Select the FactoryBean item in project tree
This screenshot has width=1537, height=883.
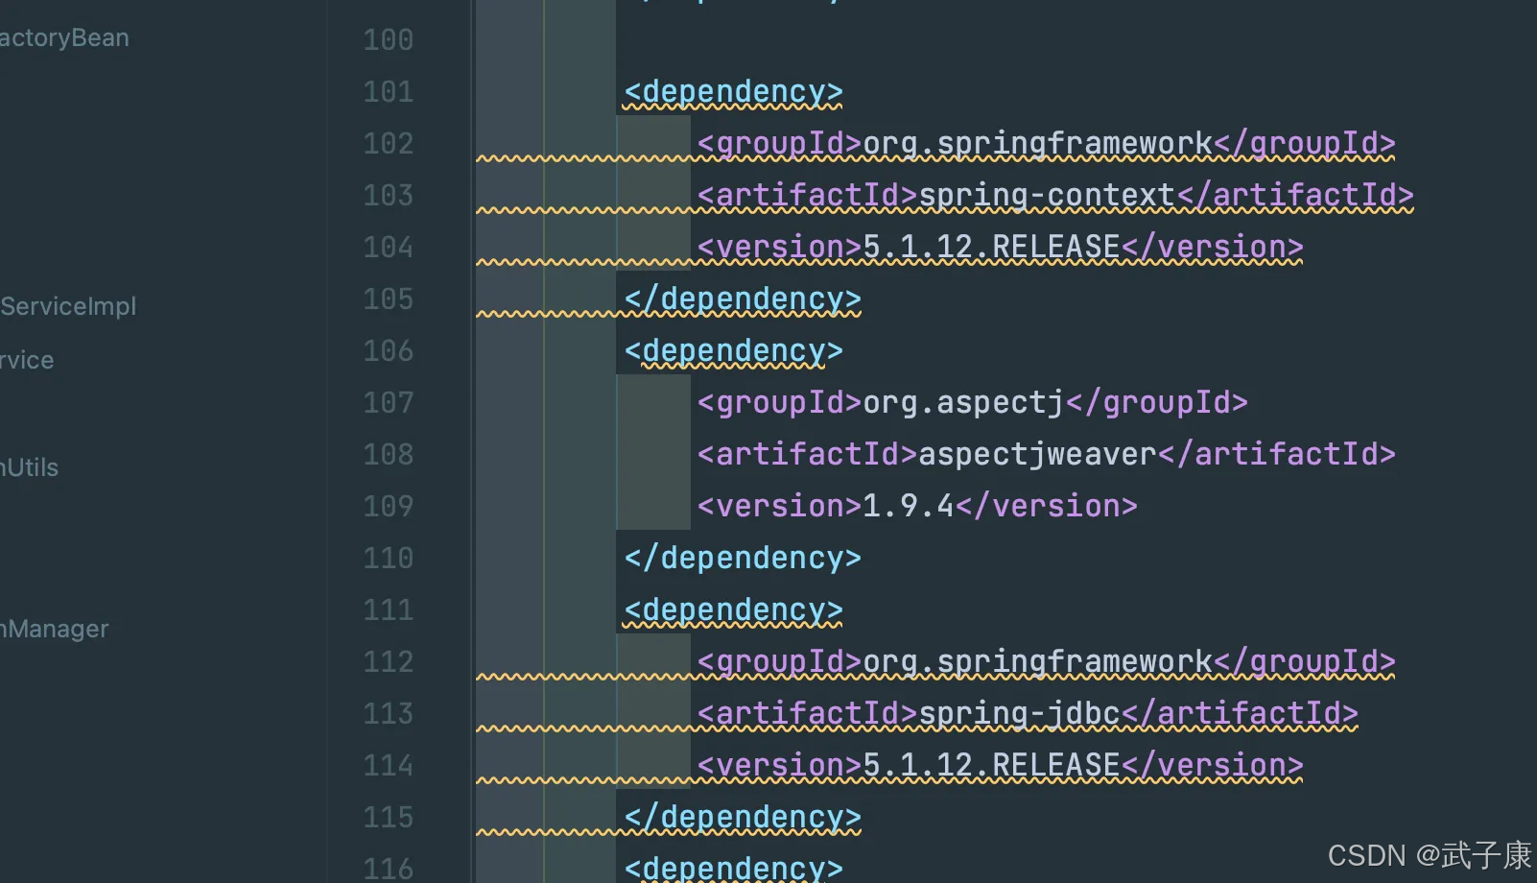coord(64,38)
